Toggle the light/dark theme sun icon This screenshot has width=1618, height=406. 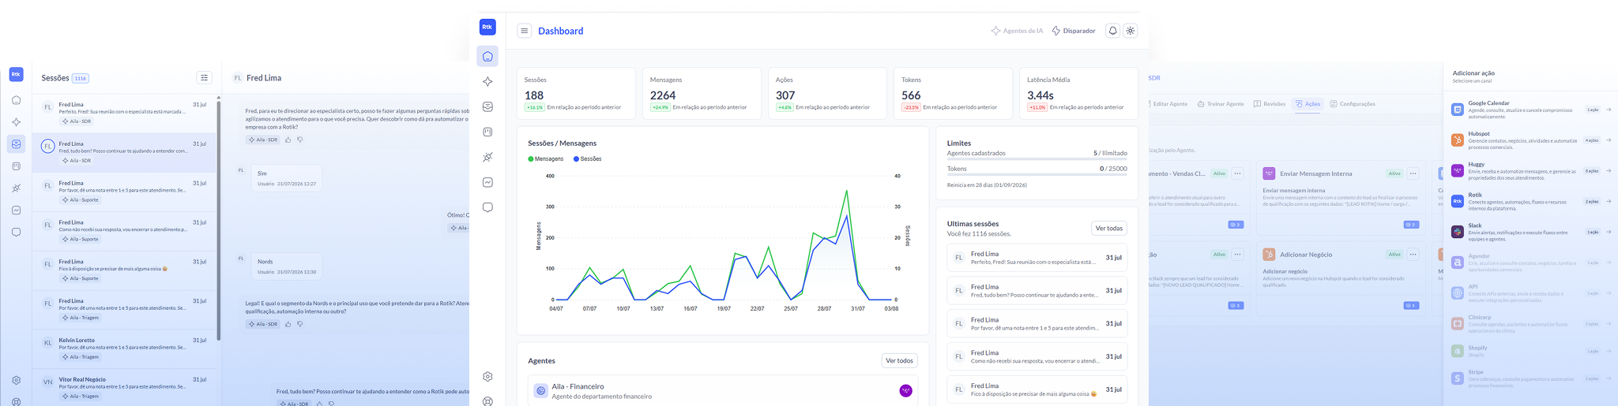[1131, 31]
